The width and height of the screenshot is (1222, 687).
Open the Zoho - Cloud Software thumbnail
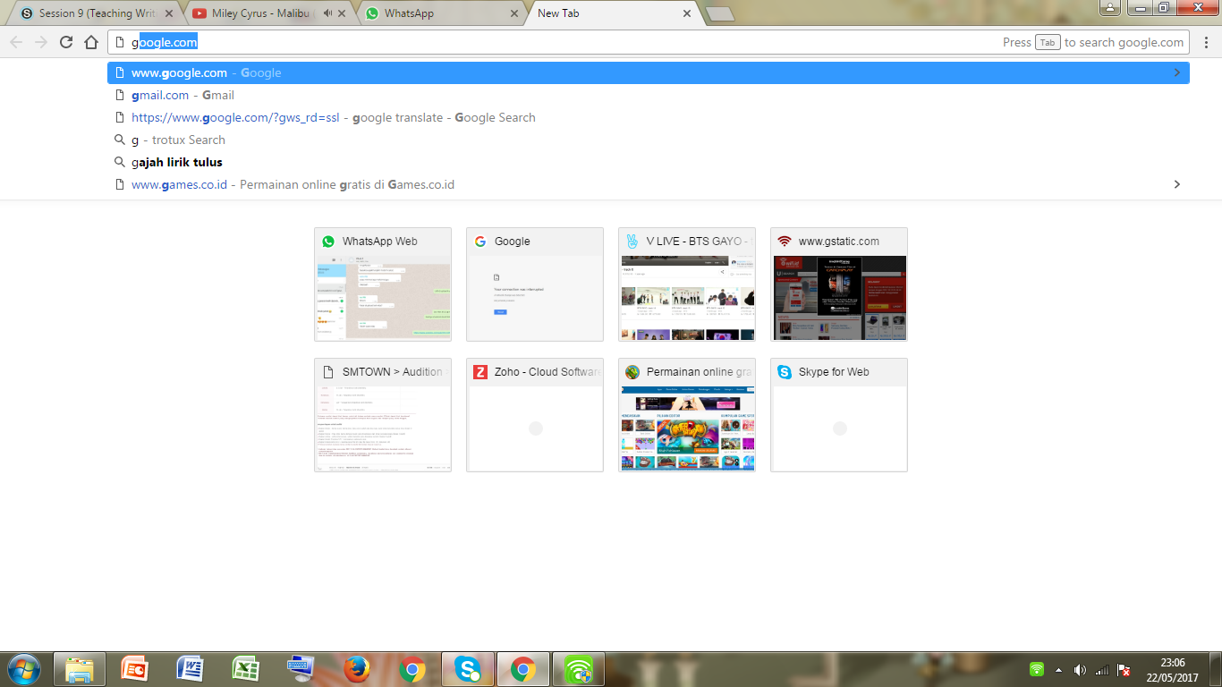535,415
